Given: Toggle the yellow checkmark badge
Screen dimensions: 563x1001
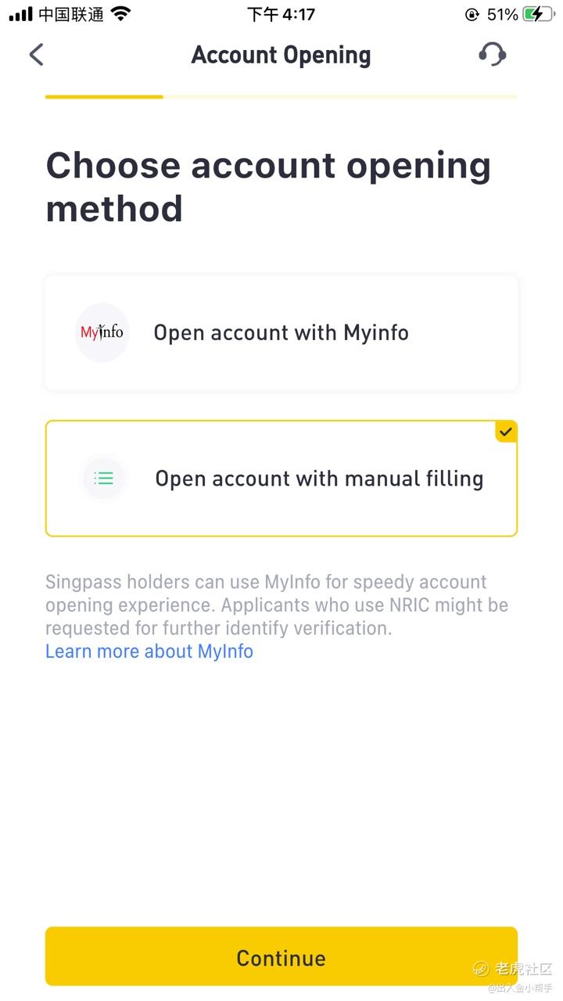Looking at the screenshot, I should [x=506, y=432].
